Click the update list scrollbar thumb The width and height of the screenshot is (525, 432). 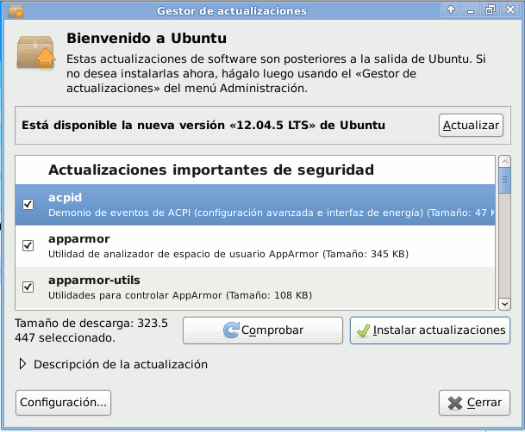point(504,180)
